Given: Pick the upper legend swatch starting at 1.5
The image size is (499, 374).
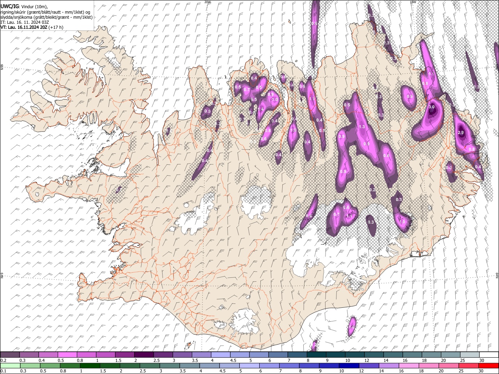Looking at the screenshot, I should (125, 355).
